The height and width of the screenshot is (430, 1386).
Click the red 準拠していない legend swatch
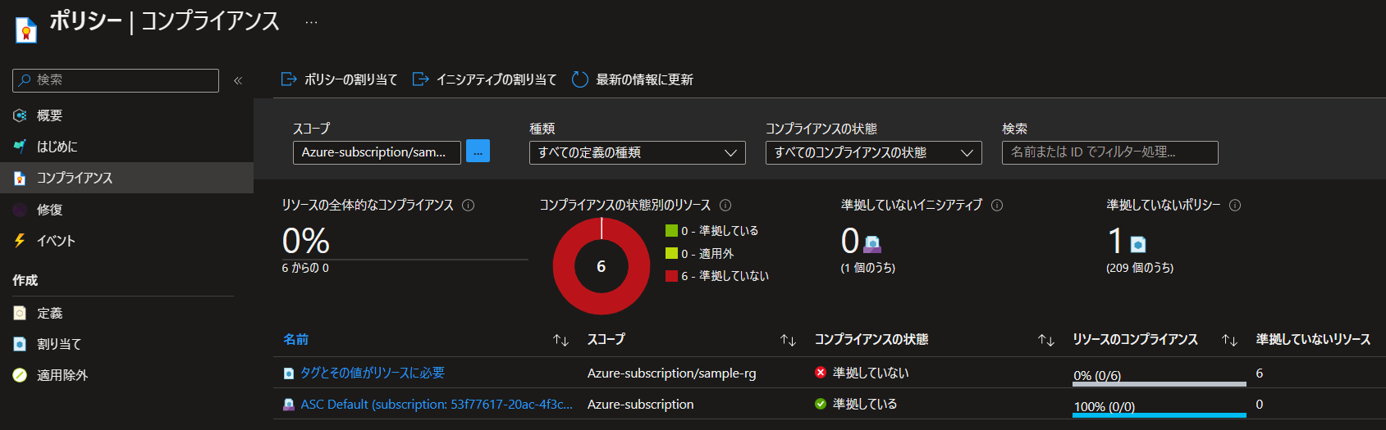coord(671,276)
